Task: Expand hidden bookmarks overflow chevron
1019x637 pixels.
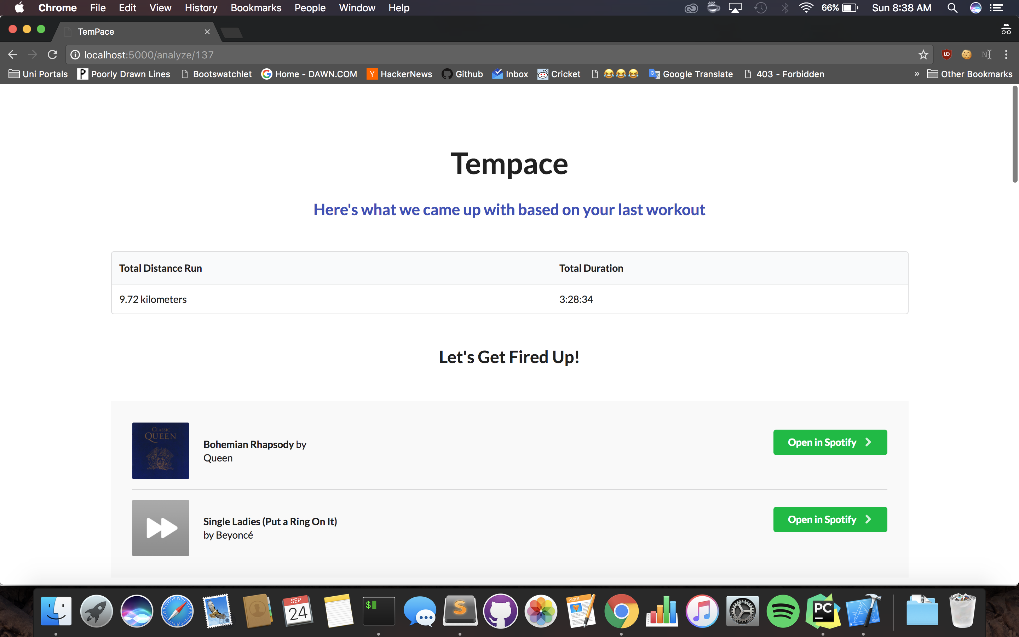Action: pos(917,74)
